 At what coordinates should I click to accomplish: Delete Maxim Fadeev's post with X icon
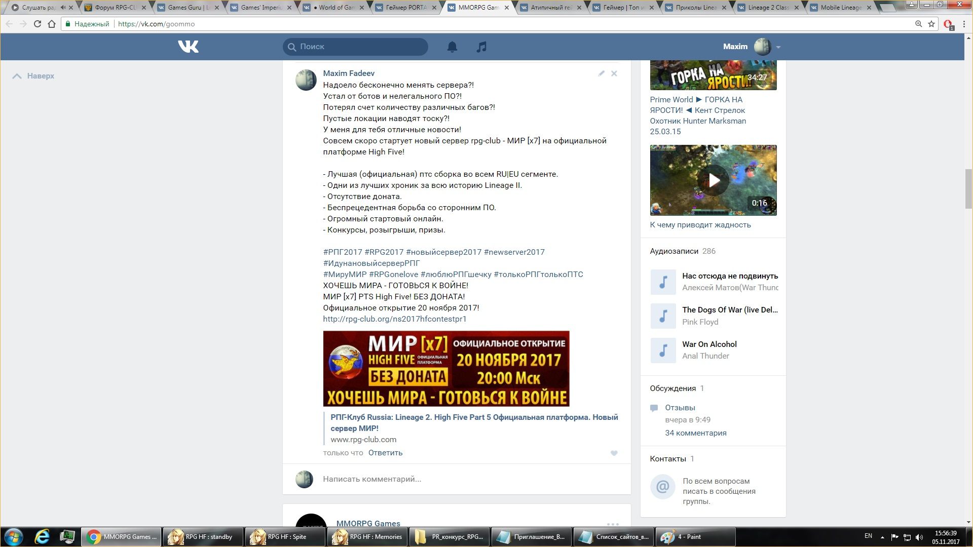[x=614, y=73]
